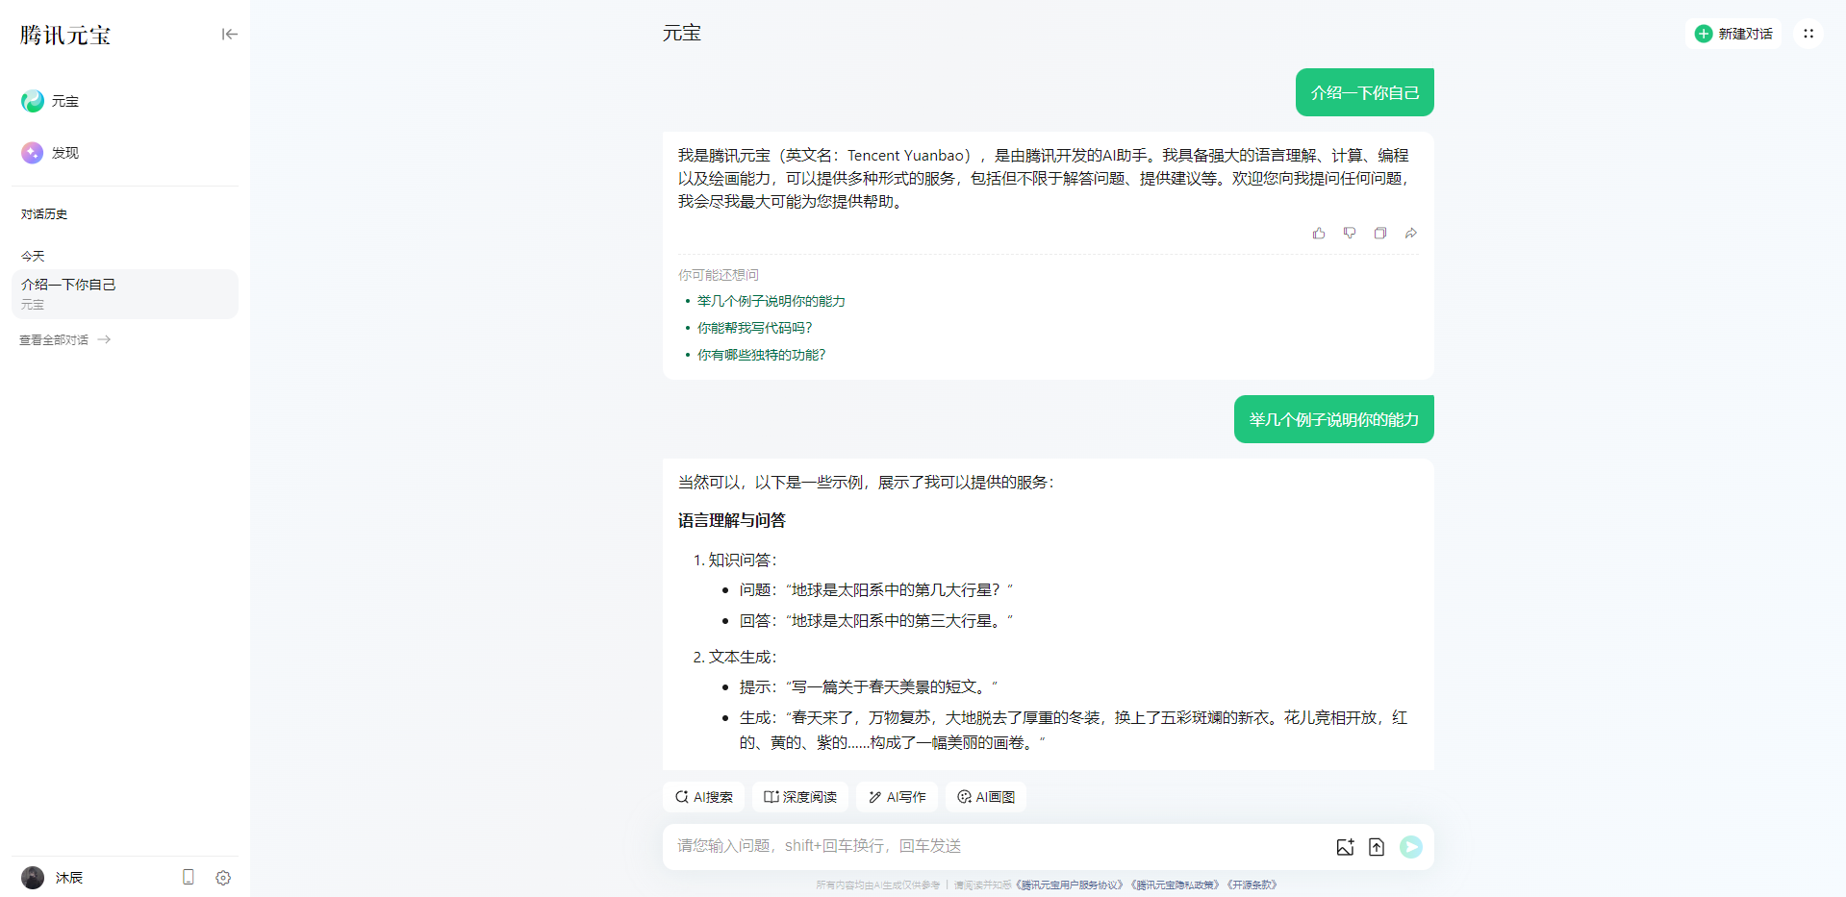
Task: Click the 今天 date group label
Action: (33, 256)
